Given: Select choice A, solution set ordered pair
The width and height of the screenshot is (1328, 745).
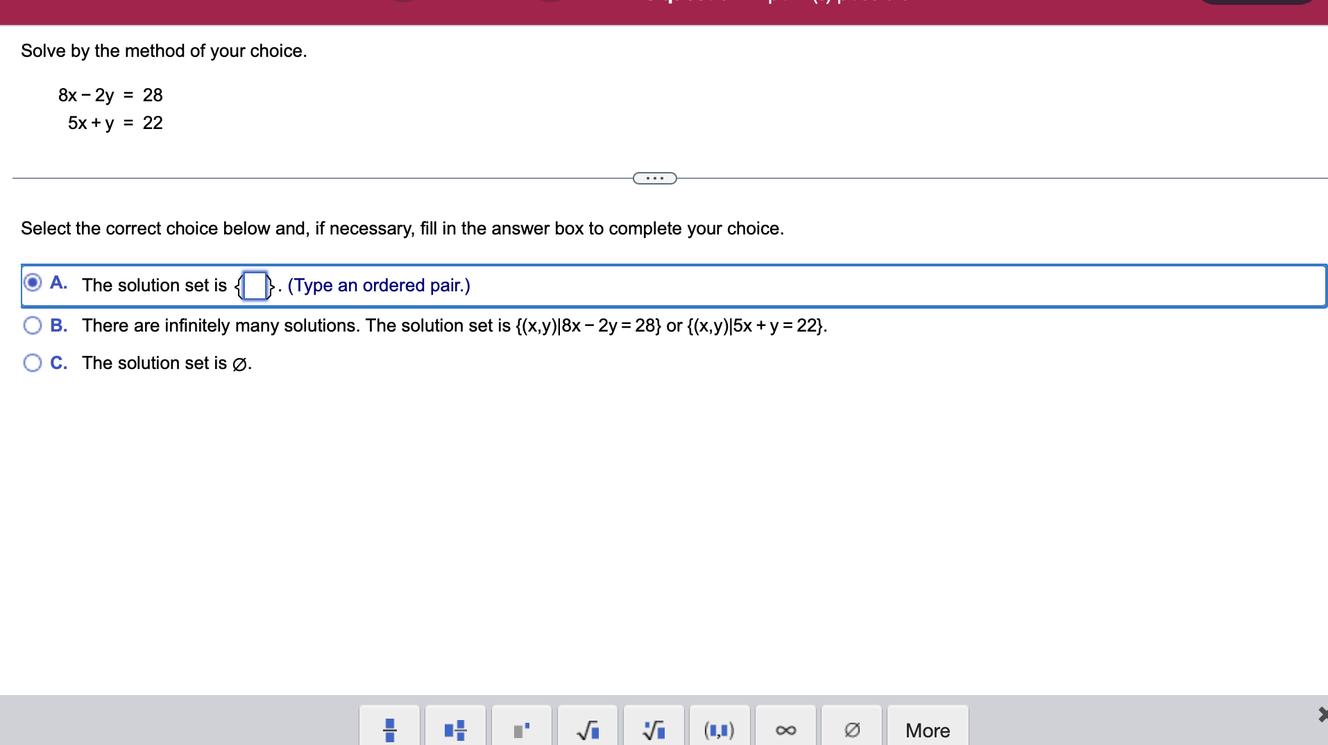Looking at the screenshot, I should (x=33, y=282).
